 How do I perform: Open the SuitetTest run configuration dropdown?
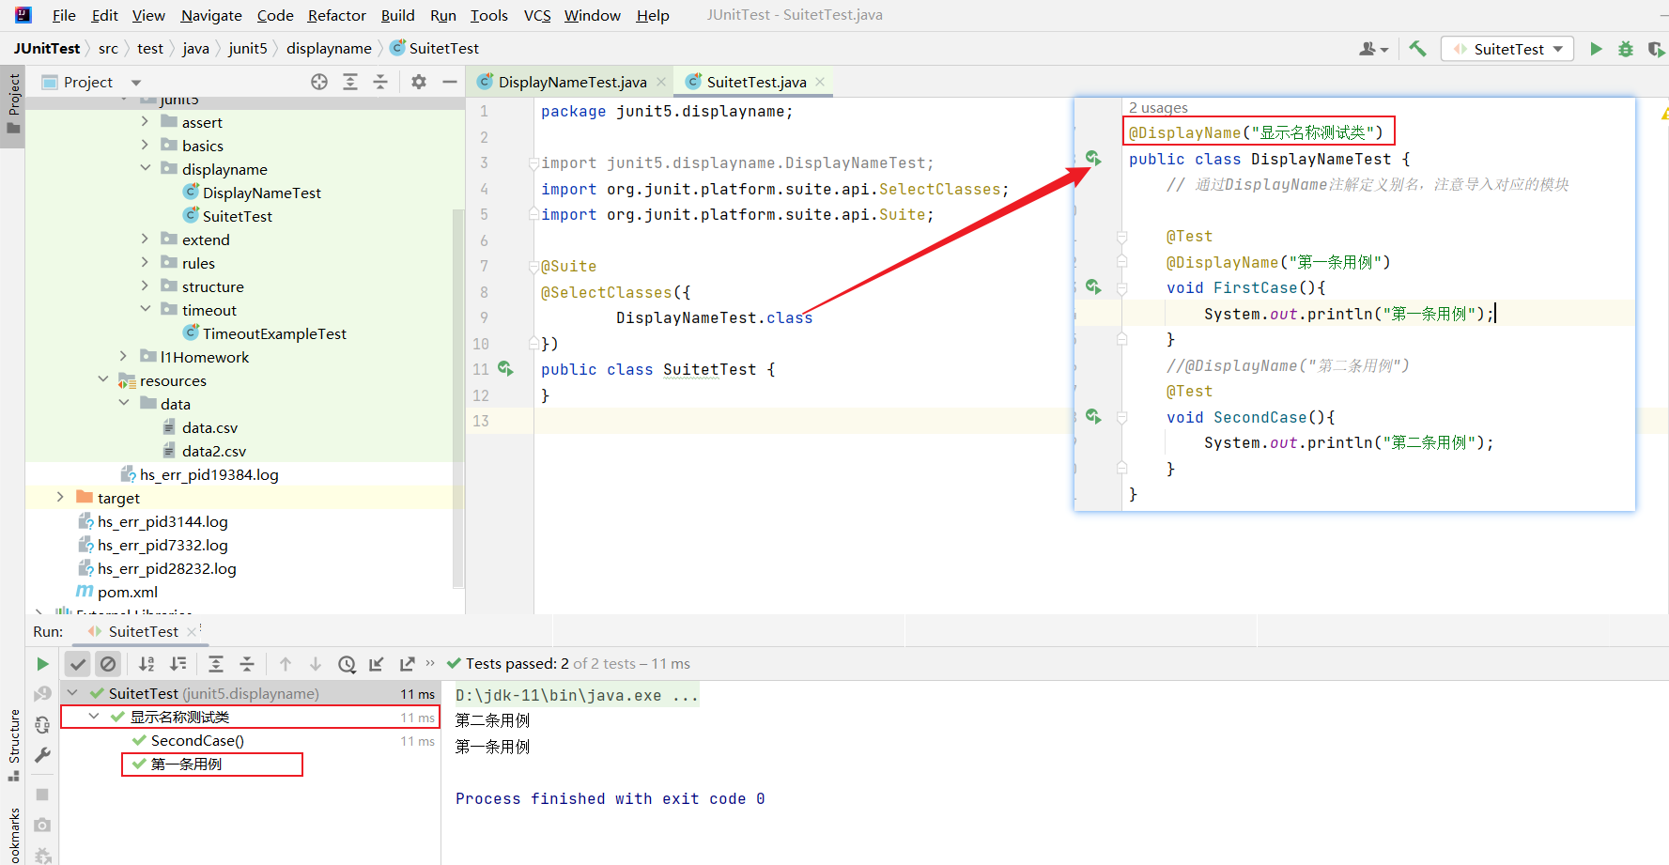[1509, 49]
